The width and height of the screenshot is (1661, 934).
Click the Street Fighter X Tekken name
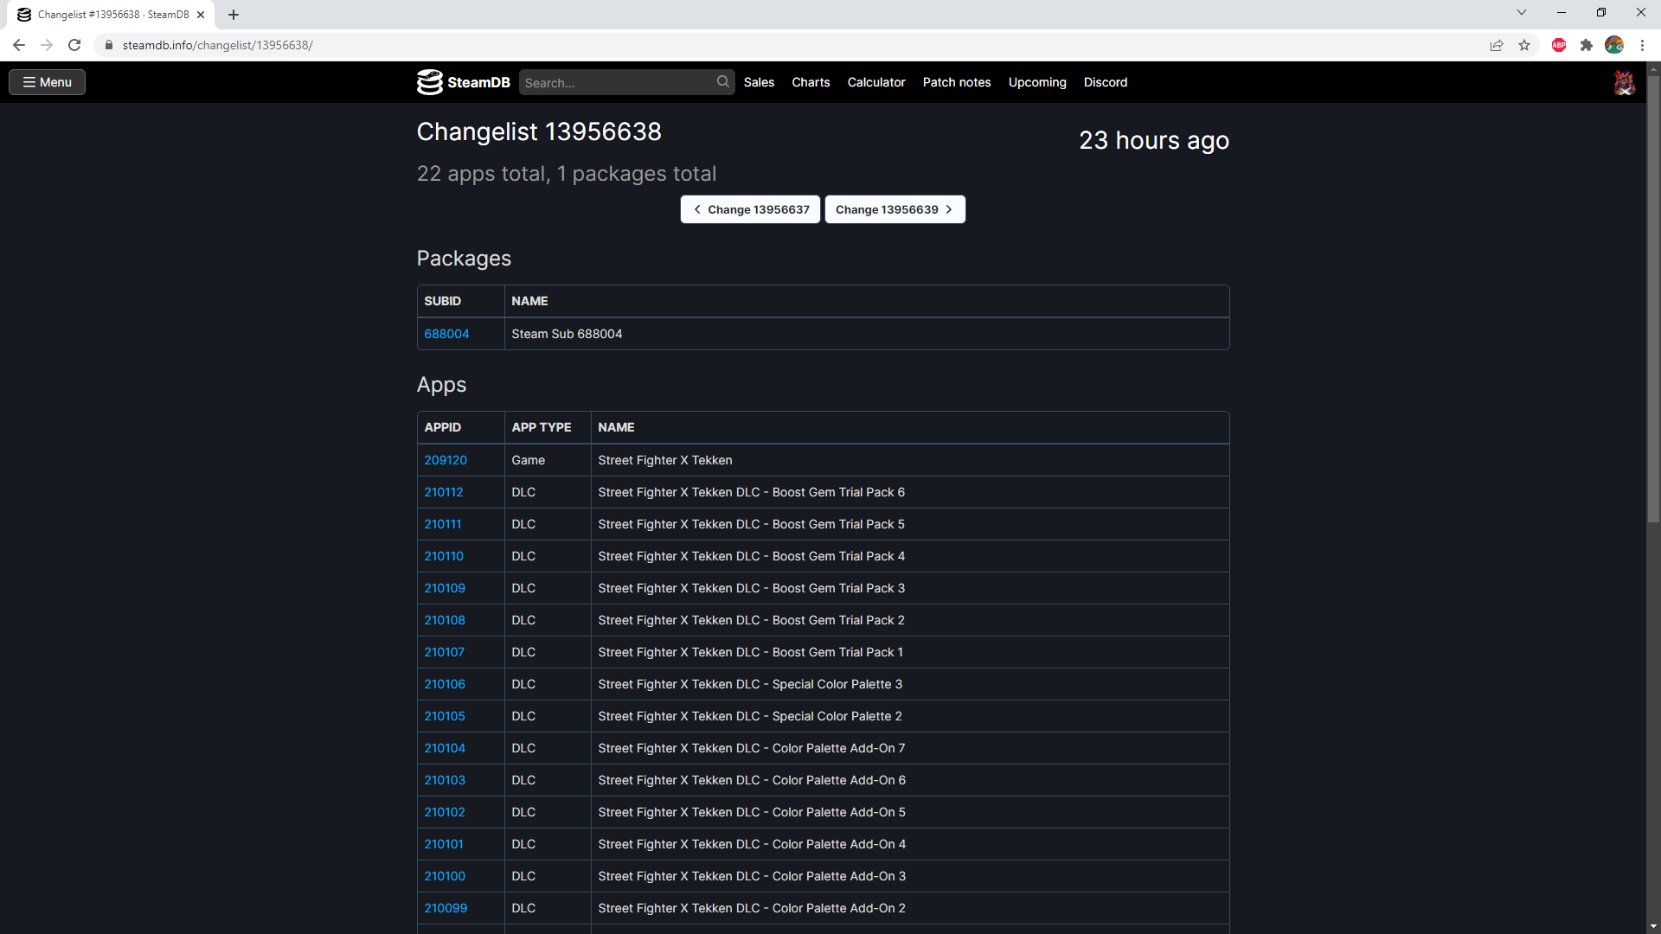[x=665, y=460]
